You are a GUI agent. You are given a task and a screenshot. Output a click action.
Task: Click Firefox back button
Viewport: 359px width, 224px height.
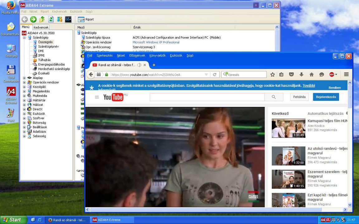(91, 75)
